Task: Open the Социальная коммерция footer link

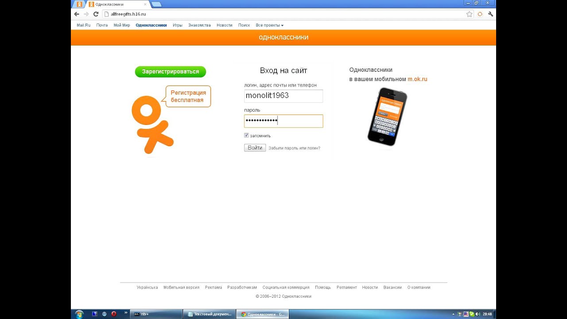Action: pyautogui.click(x=286, y=288)
